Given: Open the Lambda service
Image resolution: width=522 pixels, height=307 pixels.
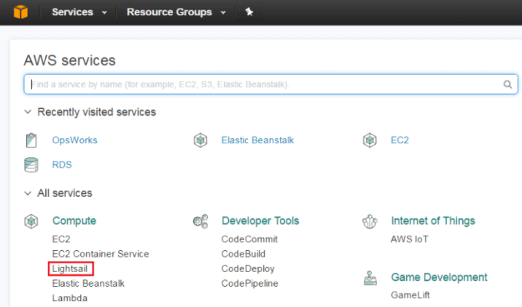Looking at the screenshot, I should tap(69, 298).
